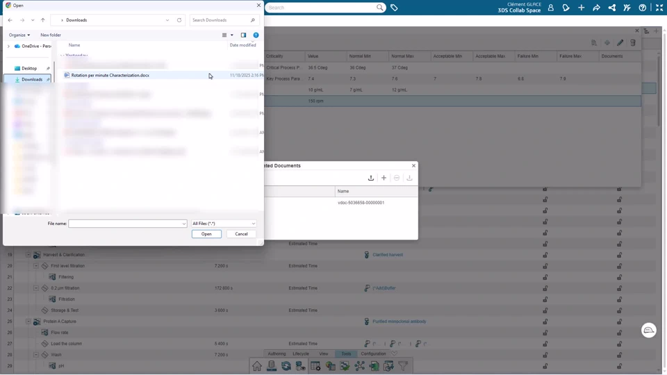Expand the OneDrive tree node

point(8,46)
